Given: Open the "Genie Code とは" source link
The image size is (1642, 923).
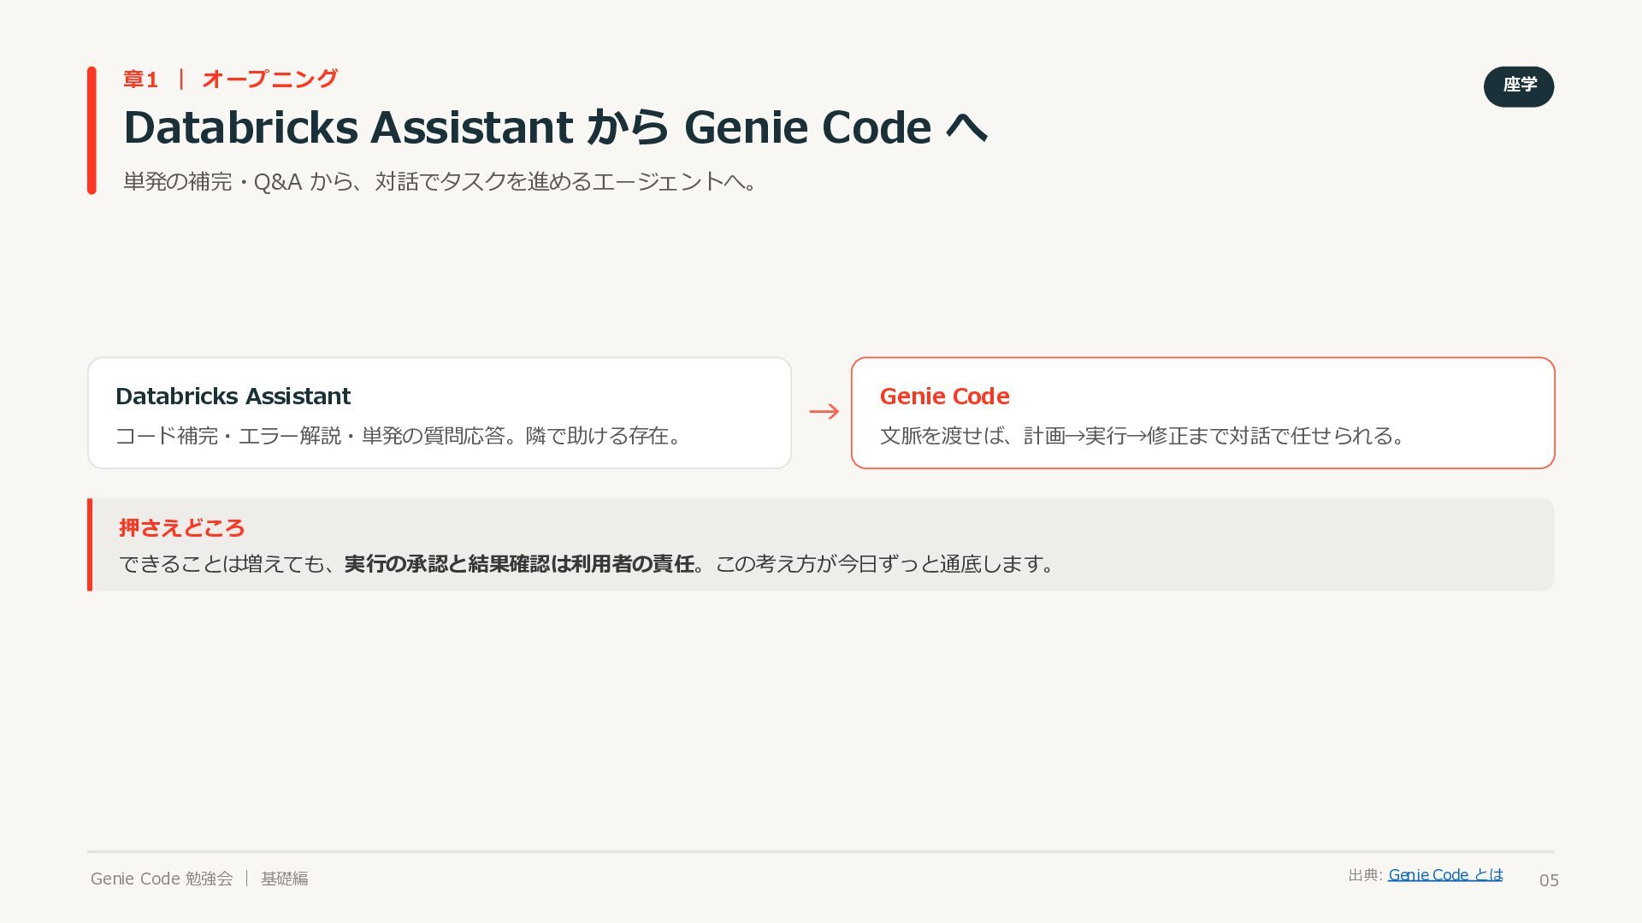Looking at the screenshot, I should [1445, 874].
